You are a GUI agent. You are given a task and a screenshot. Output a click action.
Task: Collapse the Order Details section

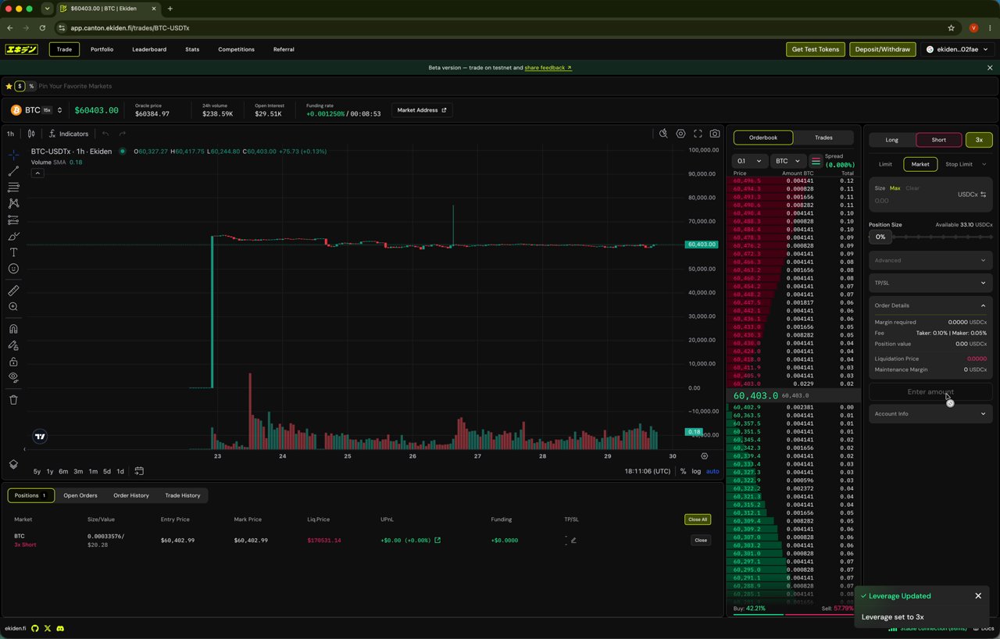click(930, 305)
